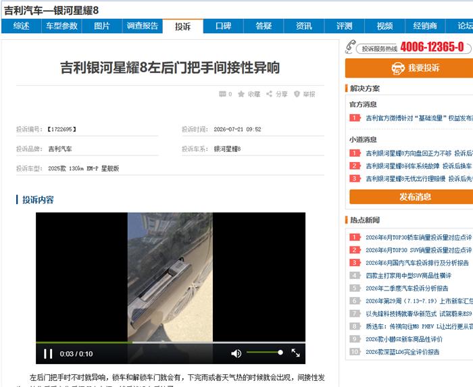Viewport: 473px width, 387px height.
Task: Open 2026款深蓝L06完全评价报告
Action: pyautogui.click(x=403, y=352)
